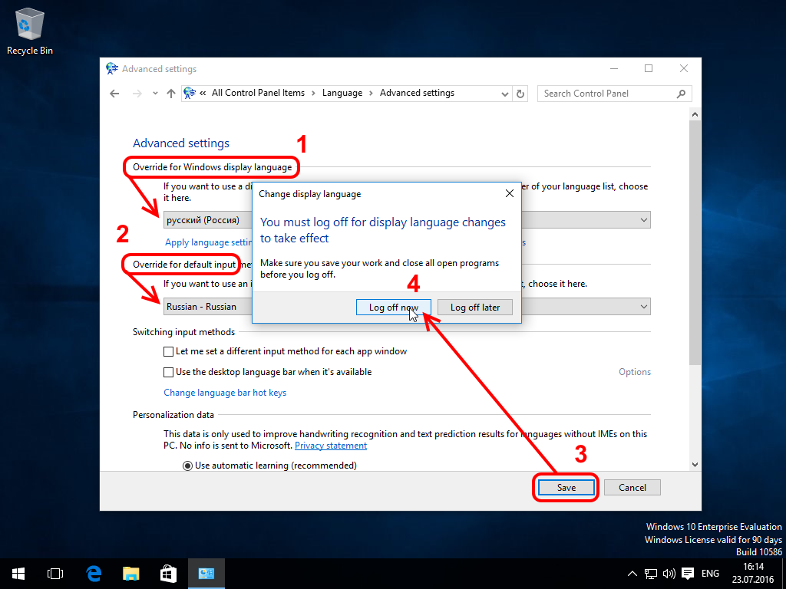Screen dimensions: 786x589
Task: Open File Explorer from the taskbar
Action: coord(130,573)
